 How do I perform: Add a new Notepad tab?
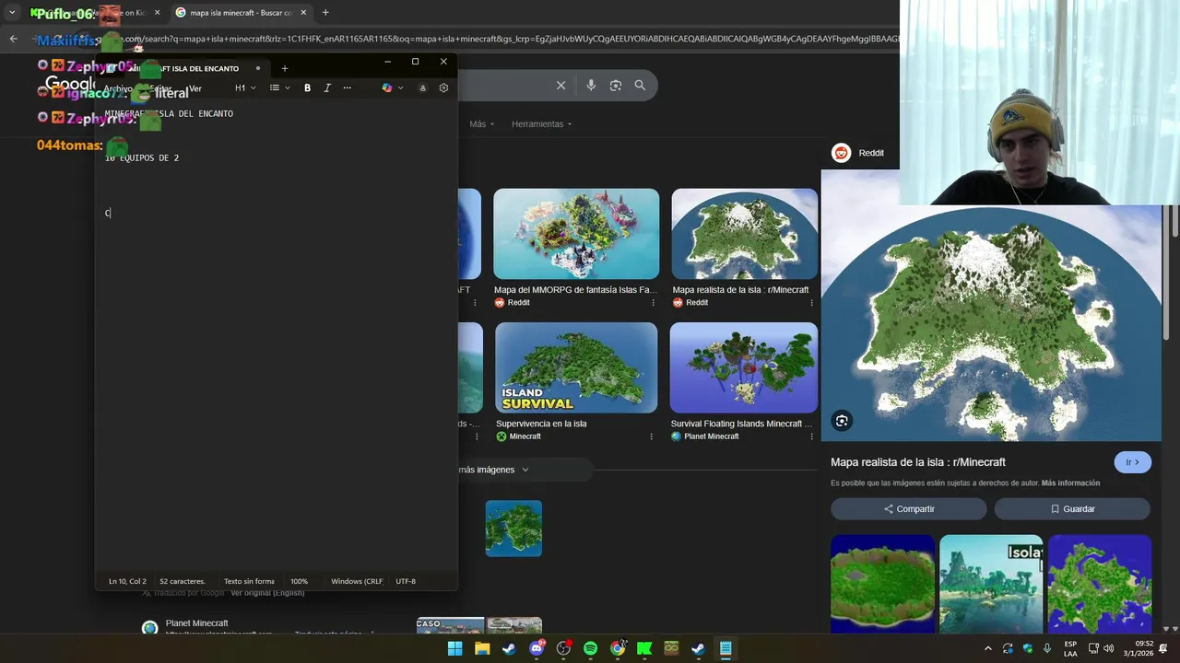(284, 68)
